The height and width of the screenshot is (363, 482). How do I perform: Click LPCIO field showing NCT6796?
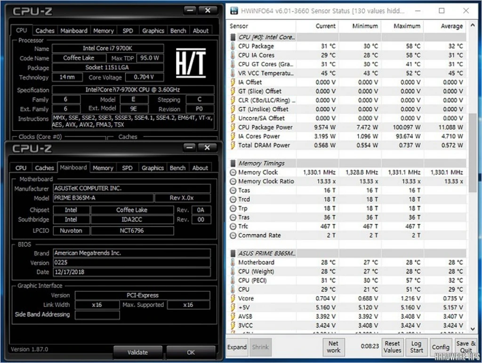coord(132,231)
